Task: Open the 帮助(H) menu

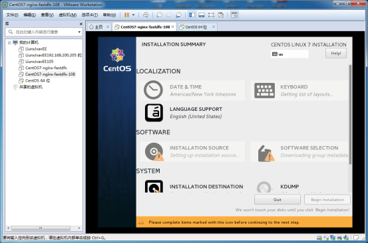Action: point(109,15)
